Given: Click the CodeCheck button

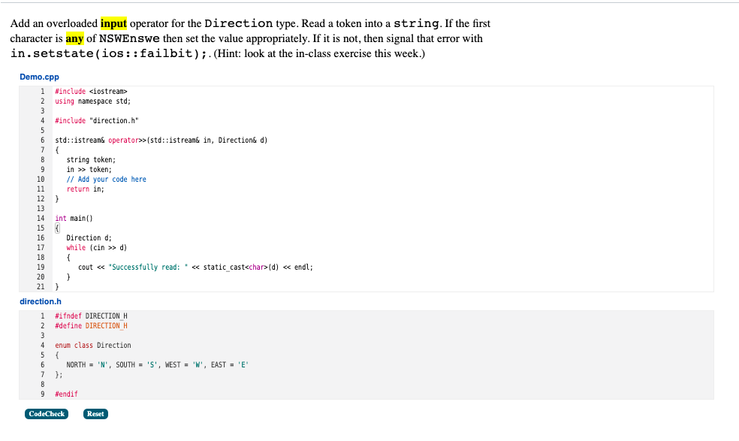Looking at the screenshot, I should [x=47, y=413].
